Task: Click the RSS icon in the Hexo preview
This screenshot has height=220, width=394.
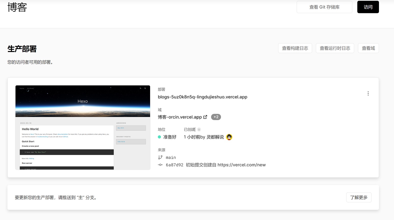Action: pyautogui.click(x=140, y=88)
